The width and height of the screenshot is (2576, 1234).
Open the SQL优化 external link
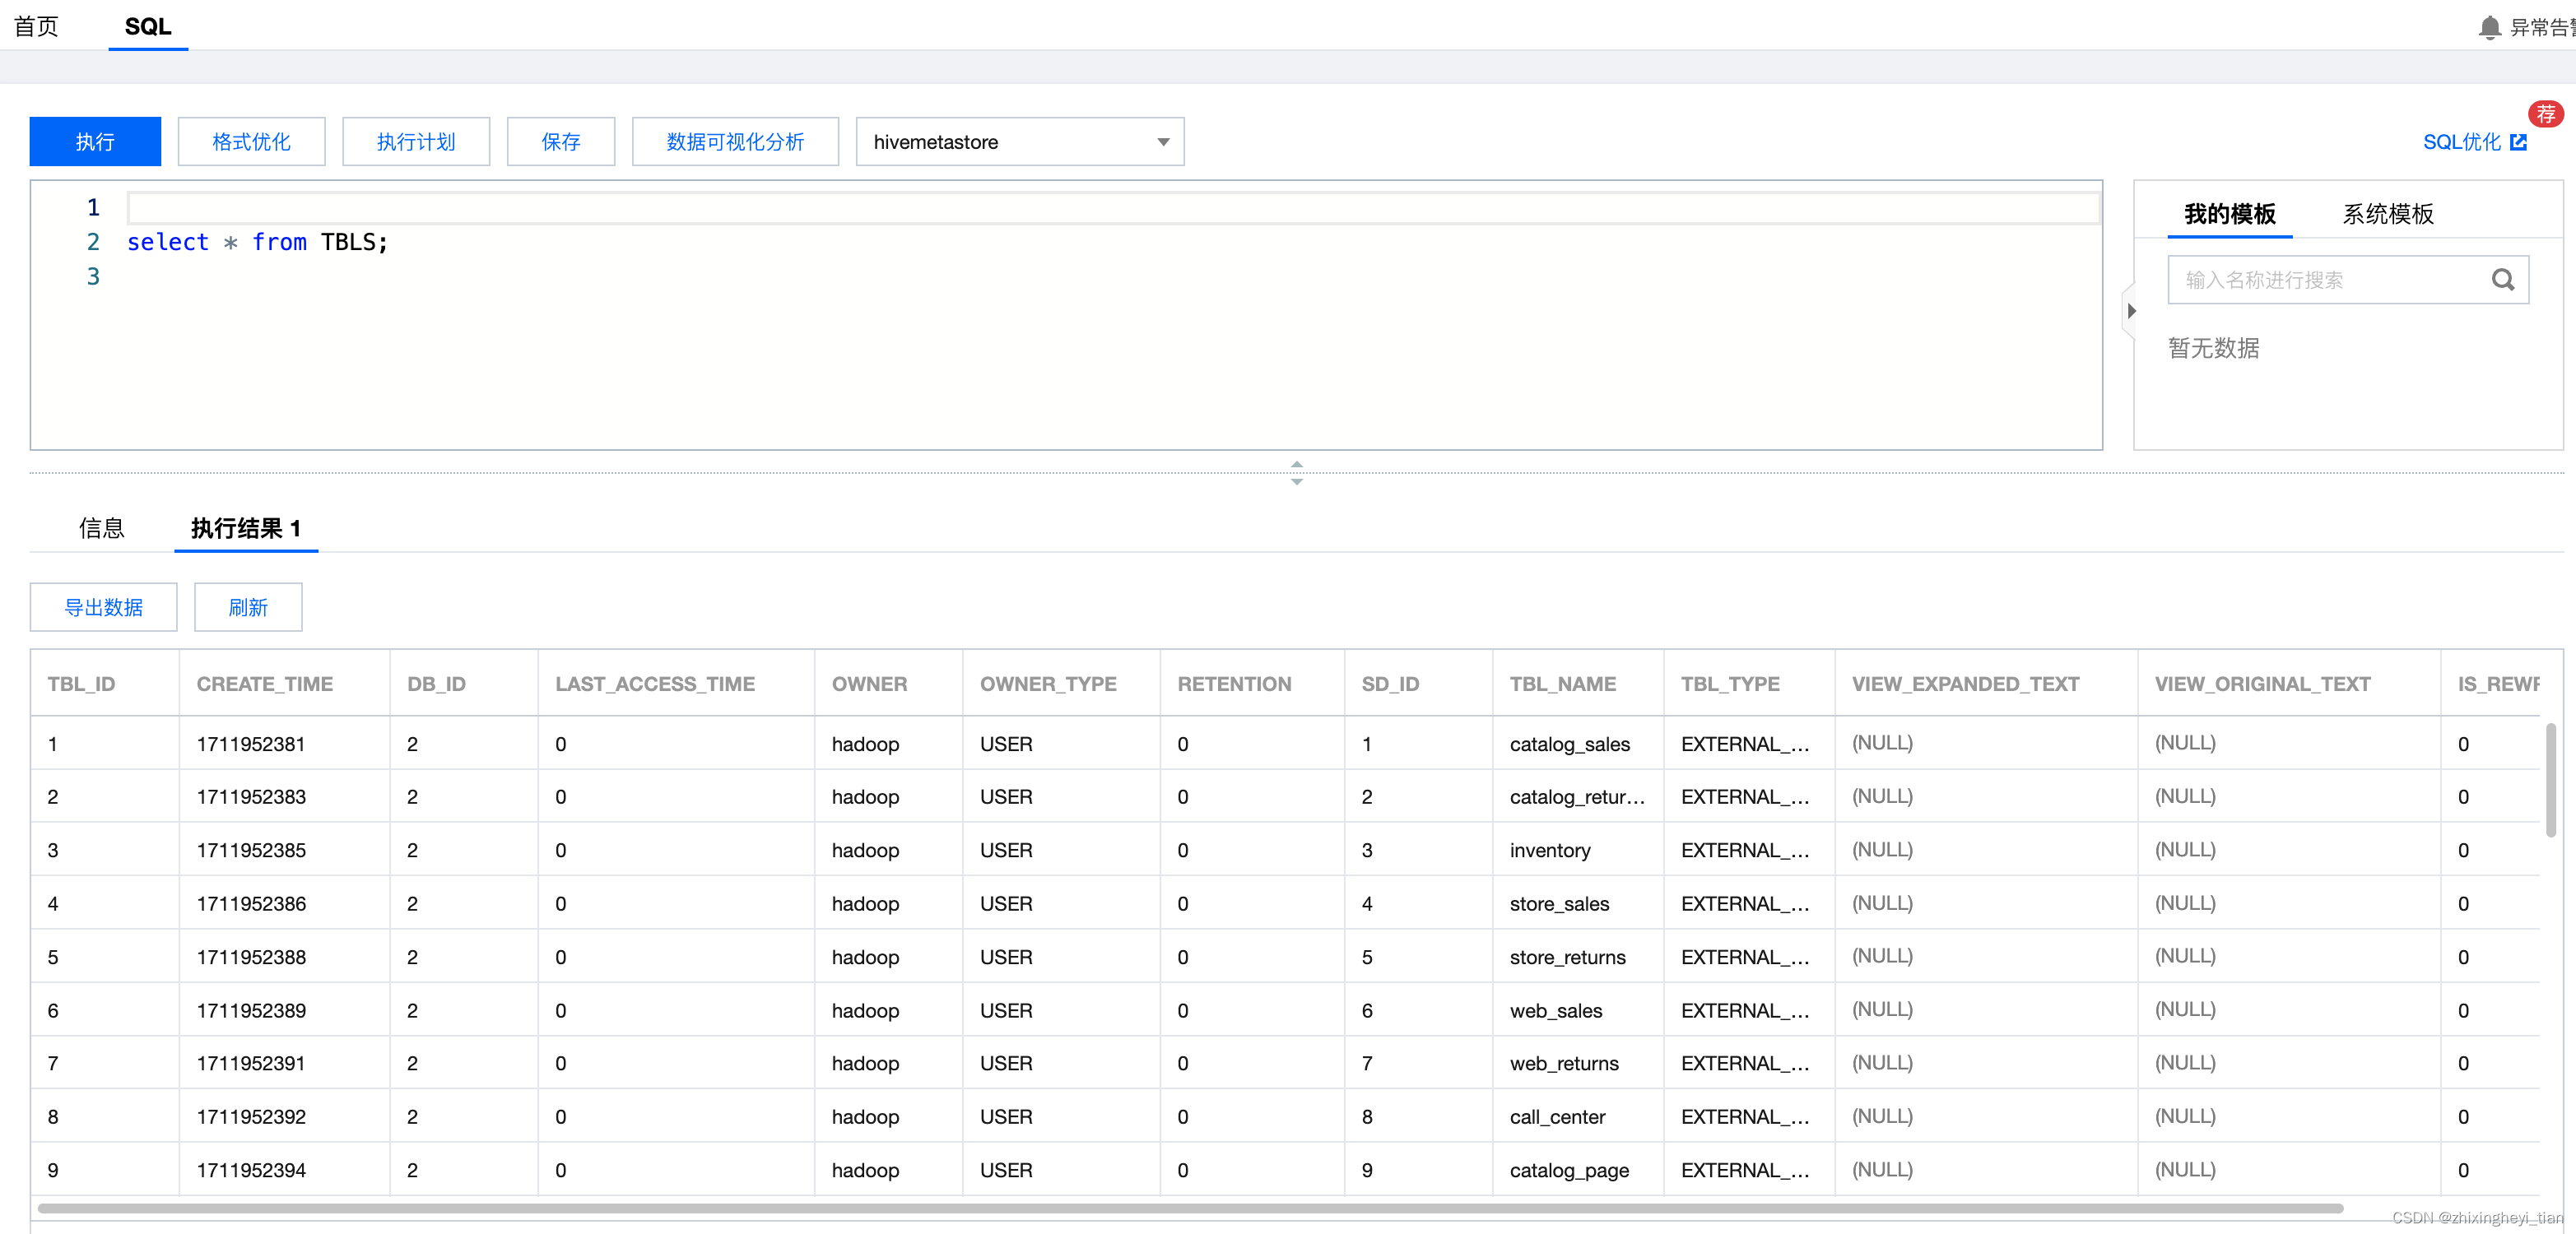2475,141
